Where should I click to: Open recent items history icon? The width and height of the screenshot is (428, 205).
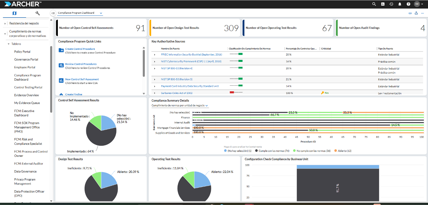point(392,4)
